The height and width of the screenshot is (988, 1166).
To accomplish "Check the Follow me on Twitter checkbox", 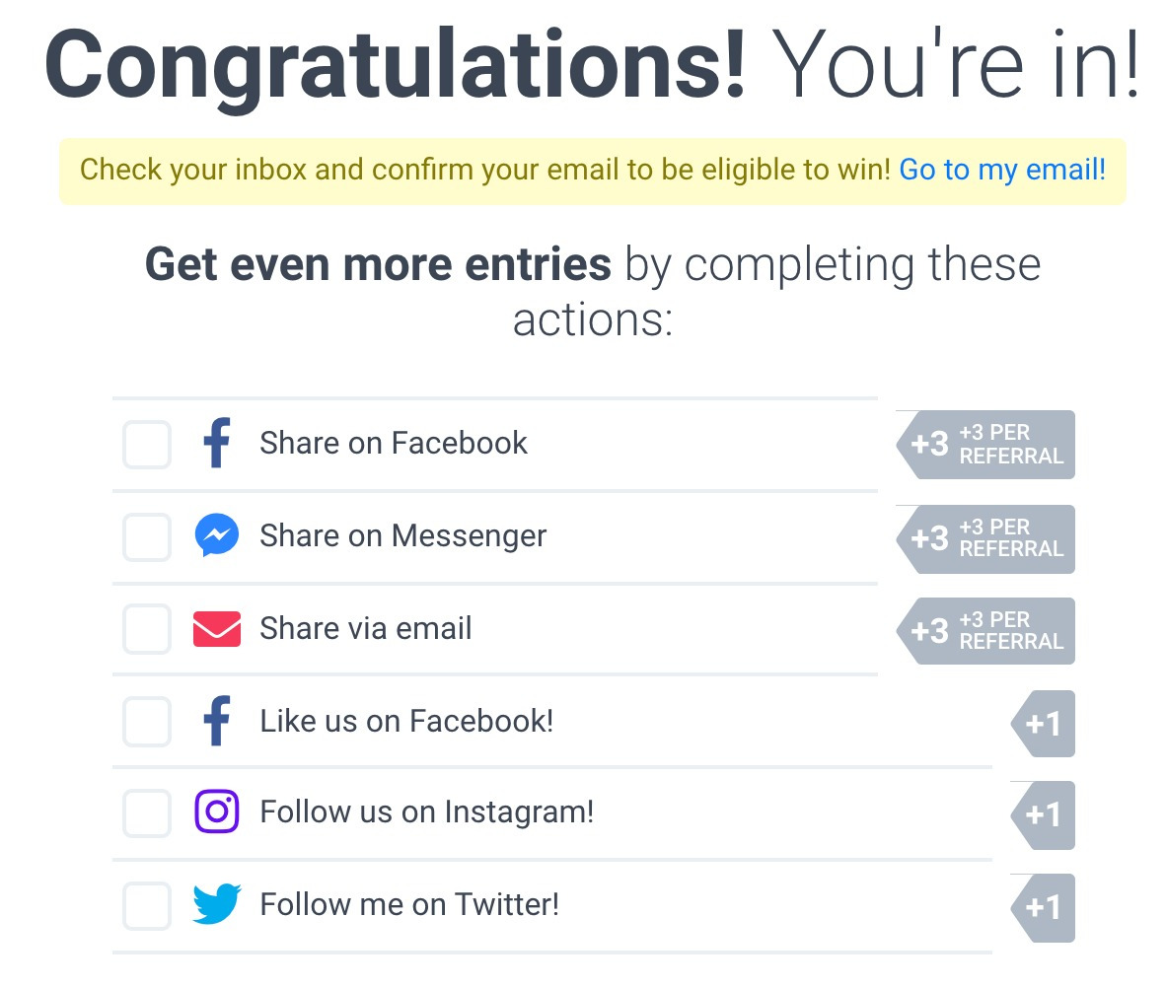I will (146, 905).
